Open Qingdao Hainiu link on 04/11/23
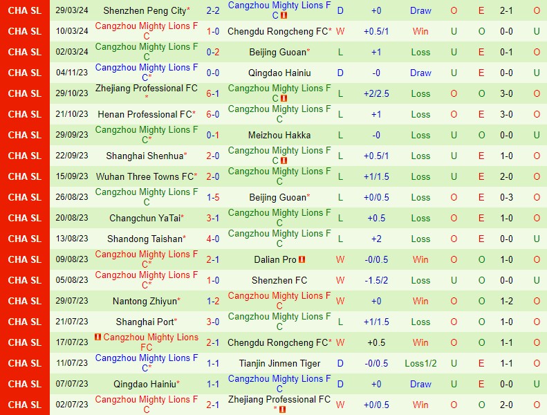The width and height of the screenshot is (547, 415). pos(279,73)
